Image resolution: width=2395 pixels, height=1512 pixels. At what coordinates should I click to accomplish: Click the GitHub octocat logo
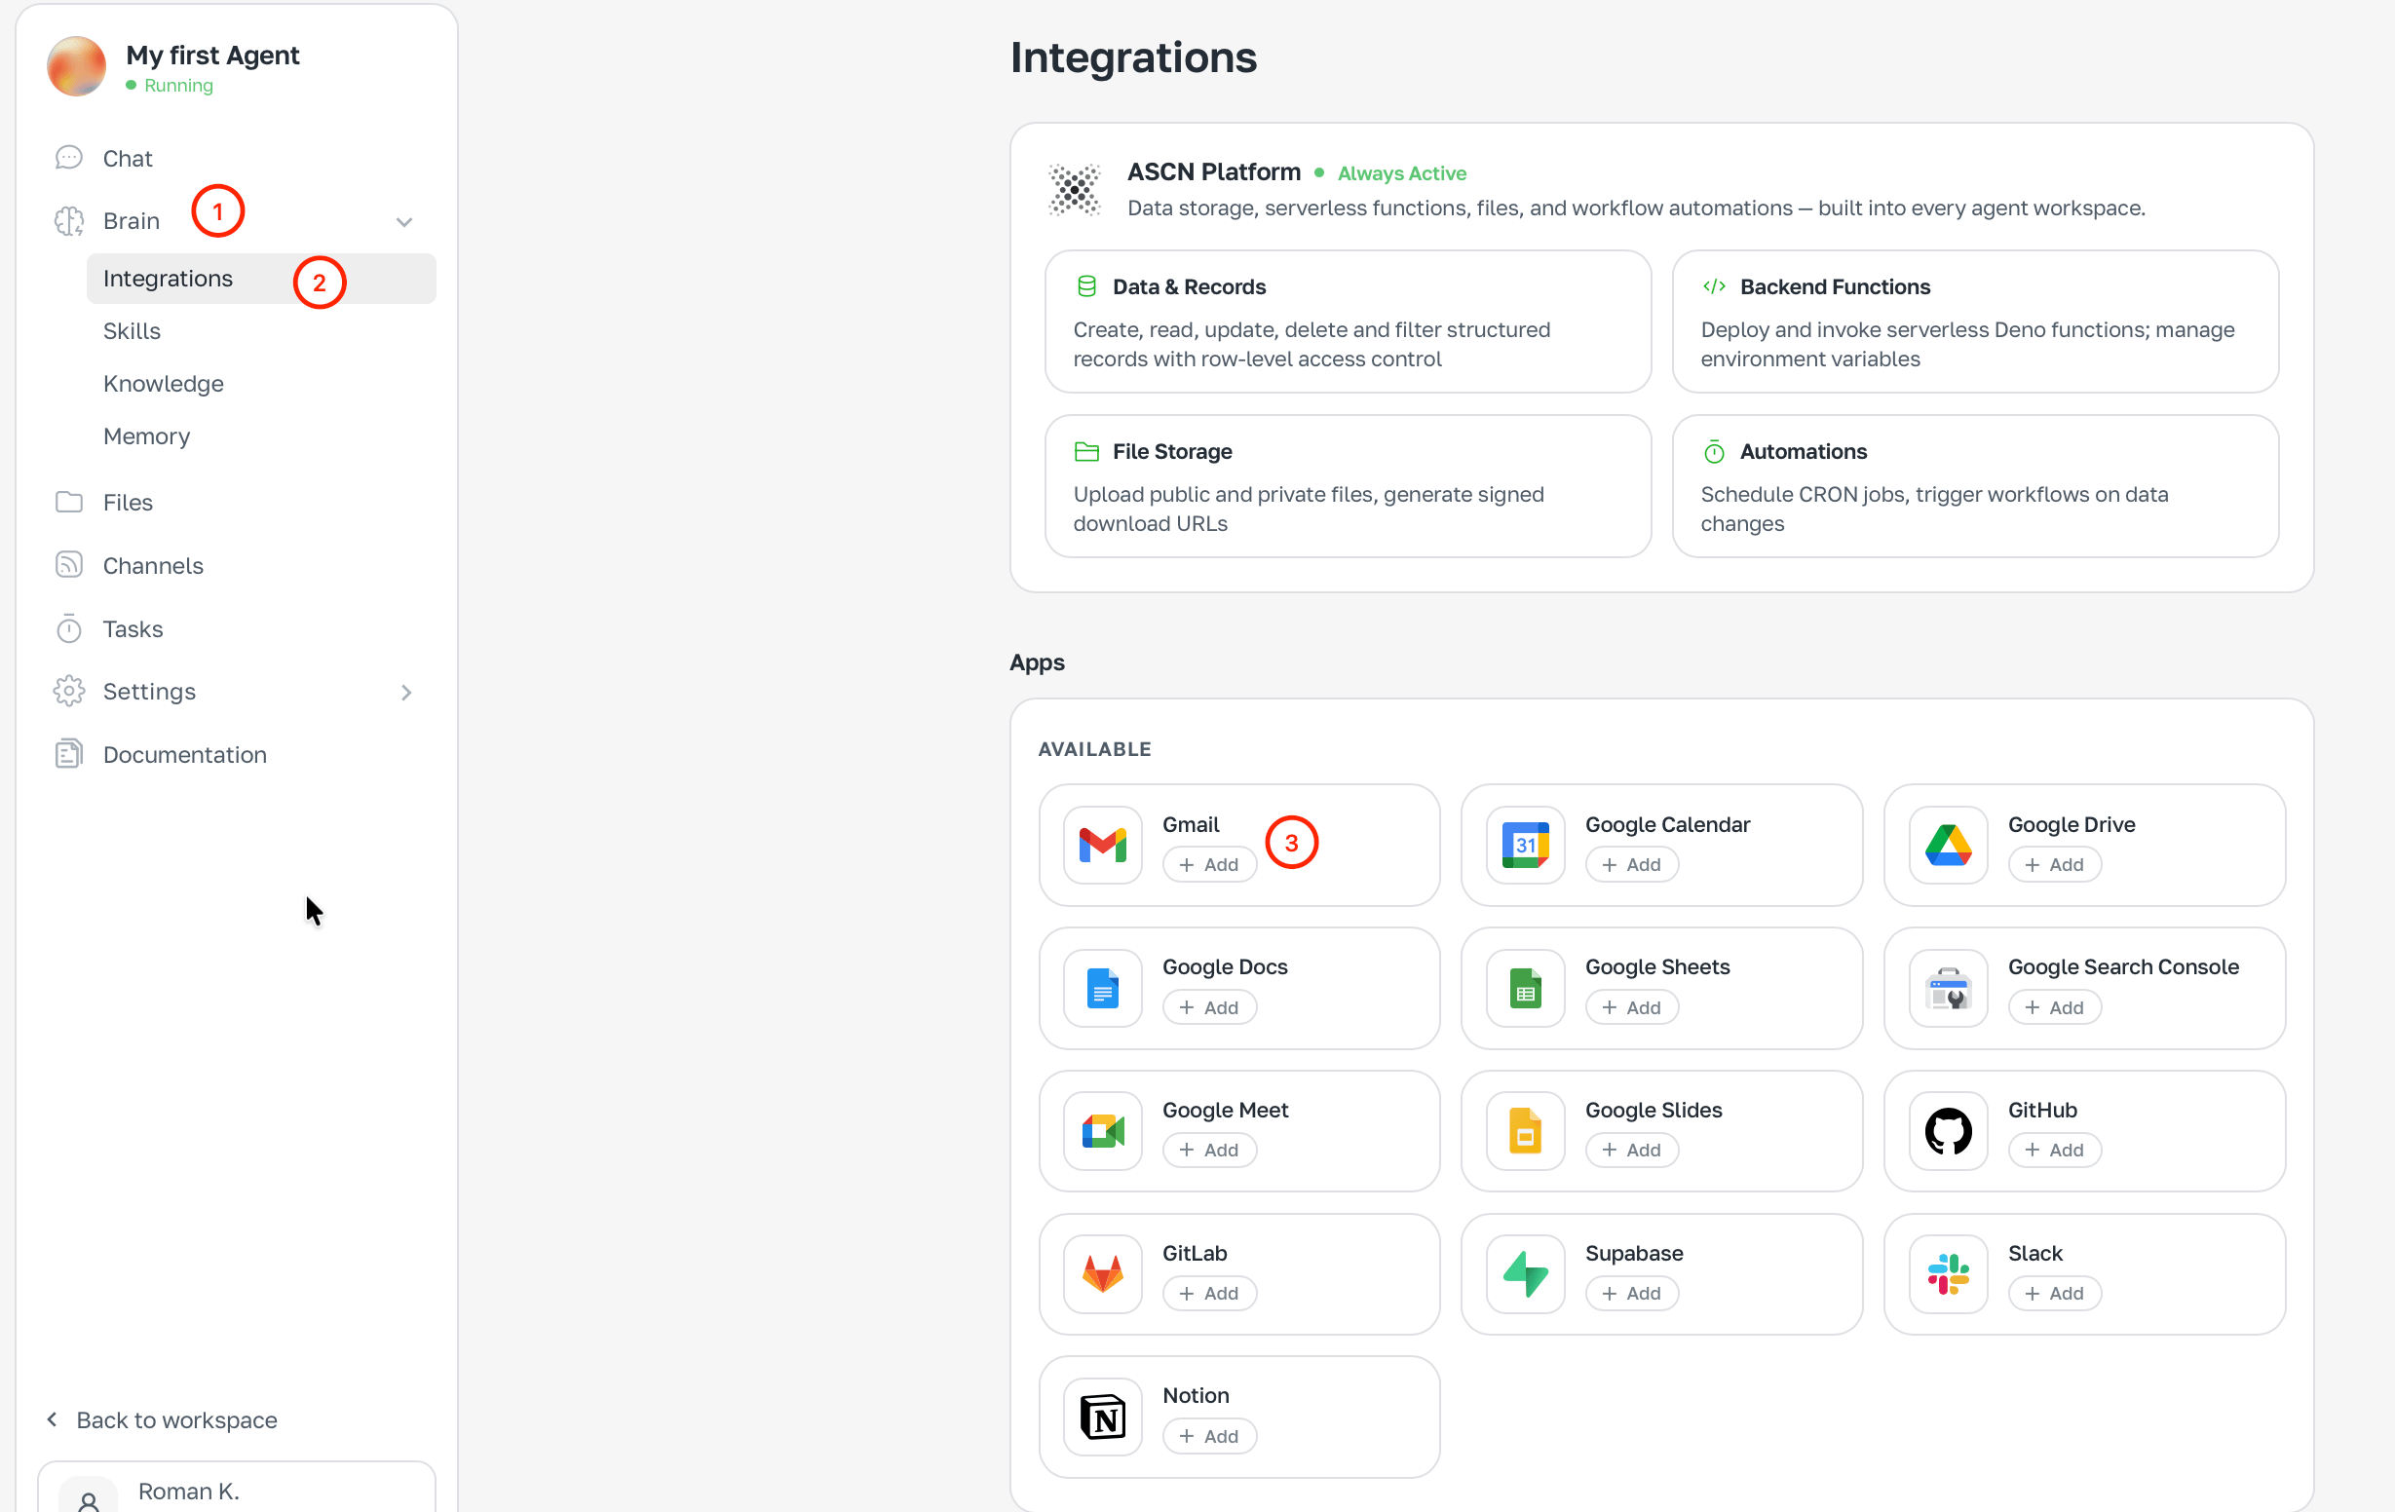pyautogui.click(x=1949, y=1131)
